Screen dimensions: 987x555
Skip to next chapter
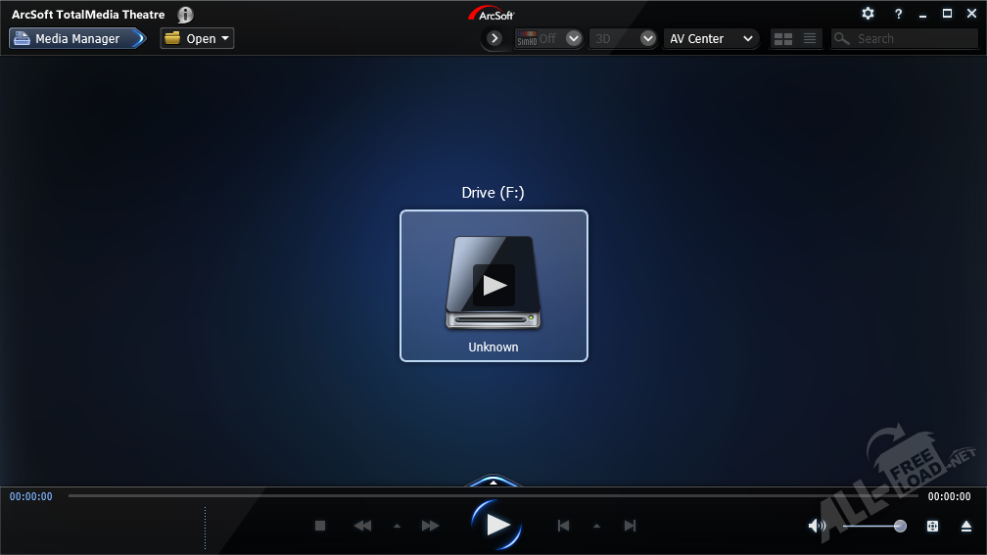(x=630, y=526)
